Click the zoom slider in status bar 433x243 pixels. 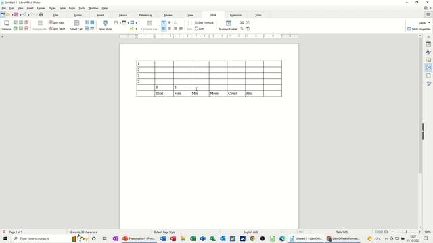pos(406,232)
